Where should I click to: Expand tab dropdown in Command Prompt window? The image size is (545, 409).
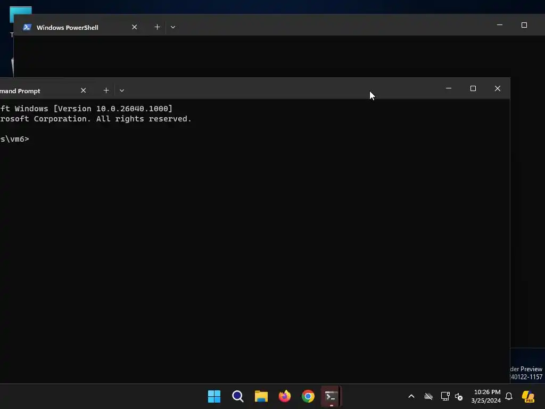pos(122,91)
